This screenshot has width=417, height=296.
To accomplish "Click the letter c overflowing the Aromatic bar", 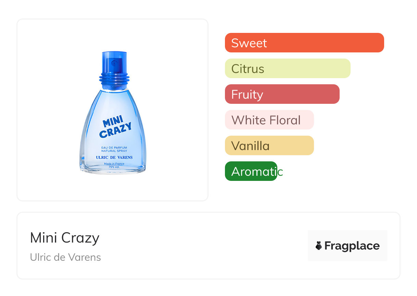I will click(x=280, y=172).
